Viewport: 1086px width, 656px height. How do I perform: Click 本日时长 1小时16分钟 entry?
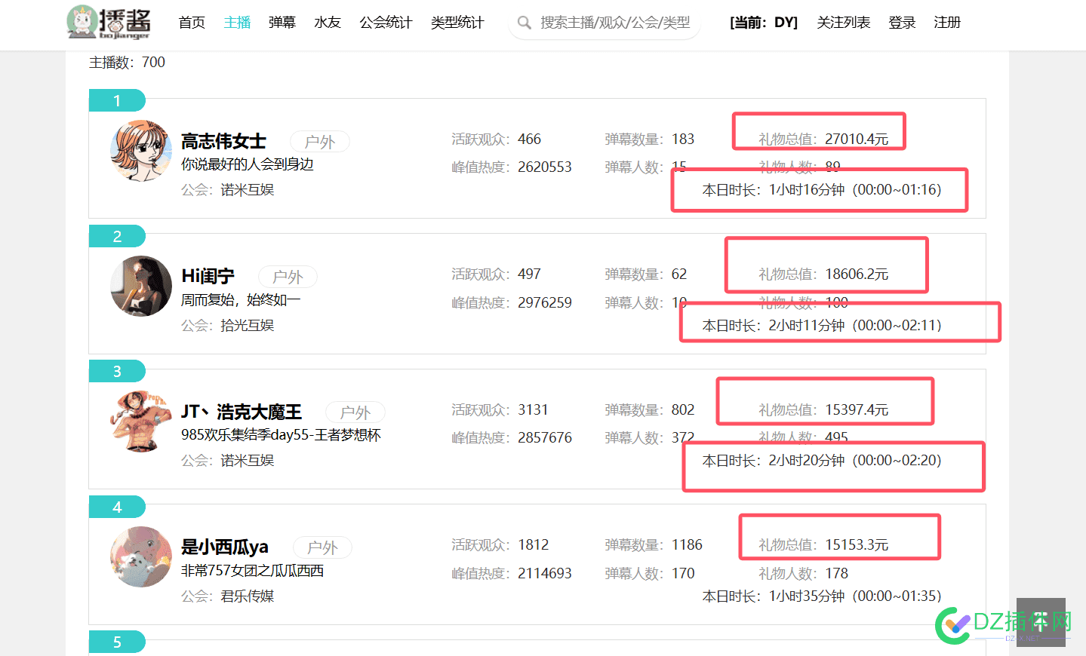click(822, 190)
